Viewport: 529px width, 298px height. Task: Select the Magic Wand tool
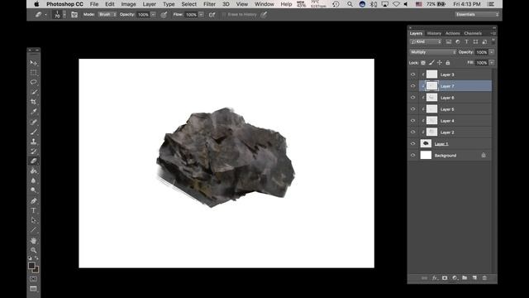coord(33,92)
